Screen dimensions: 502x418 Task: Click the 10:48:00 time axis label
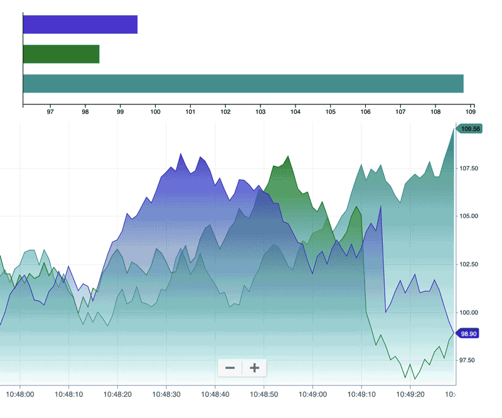[19, 394]
